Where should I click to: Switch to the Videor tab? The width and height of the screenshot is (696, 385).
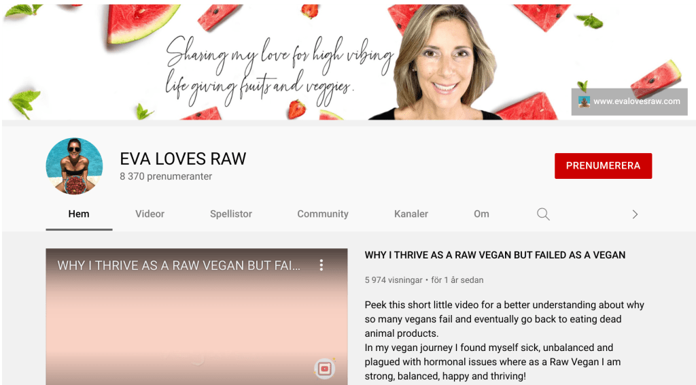150,214
